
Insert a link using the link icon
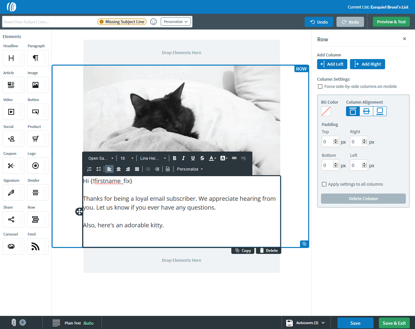(x=234, y=158)
